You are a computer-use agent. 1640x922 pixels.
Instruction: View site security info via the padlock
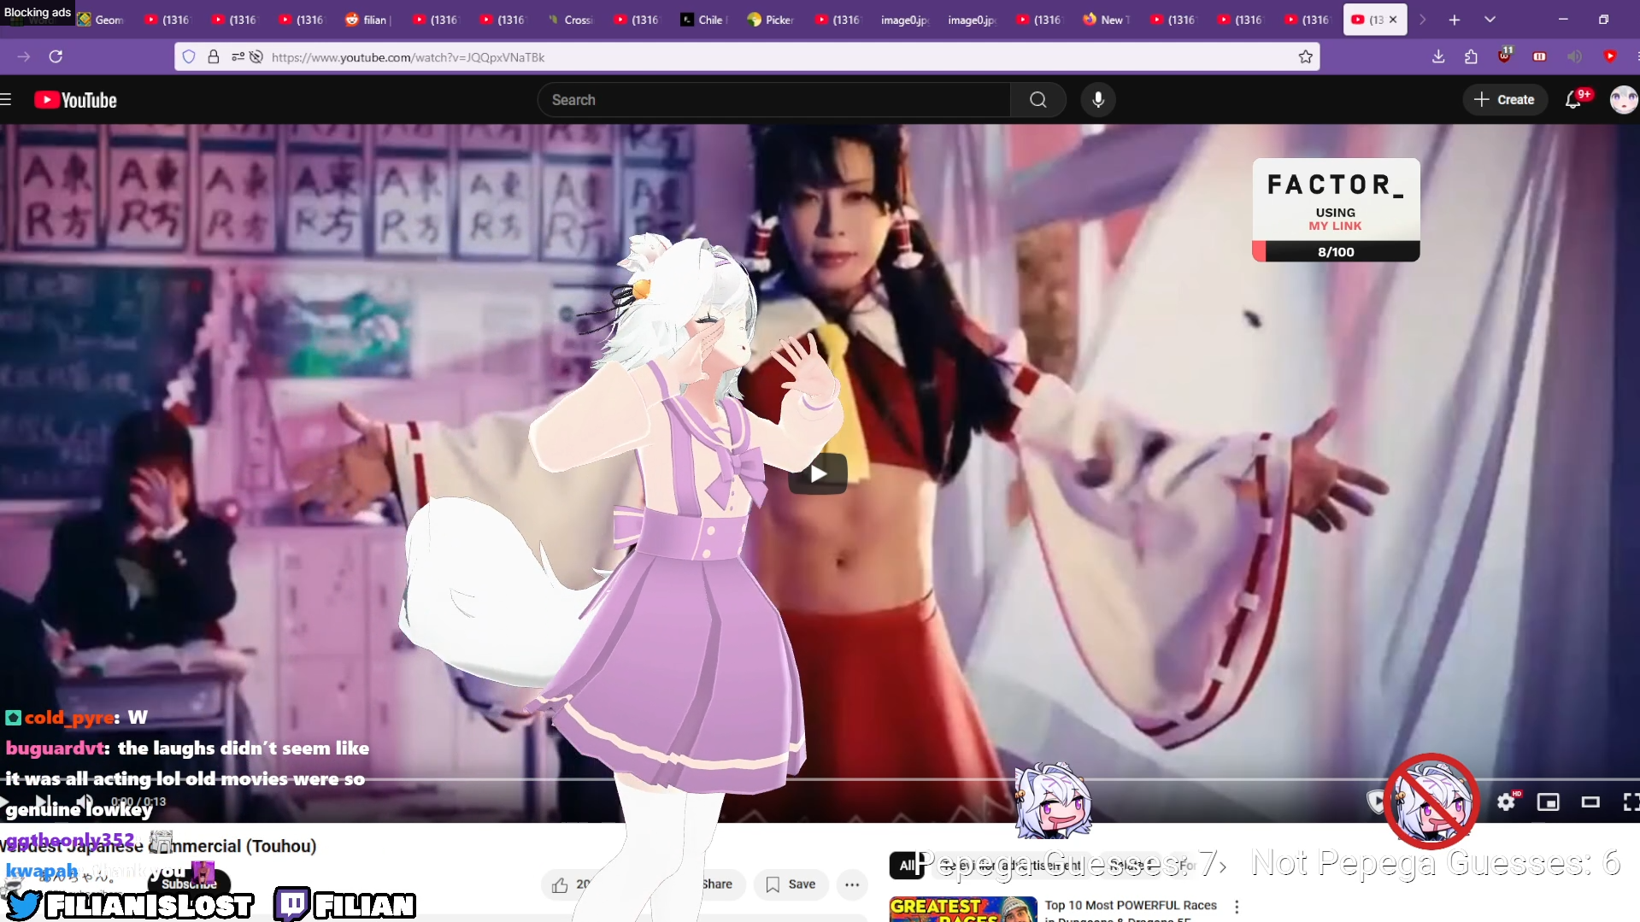pos(214,57)
